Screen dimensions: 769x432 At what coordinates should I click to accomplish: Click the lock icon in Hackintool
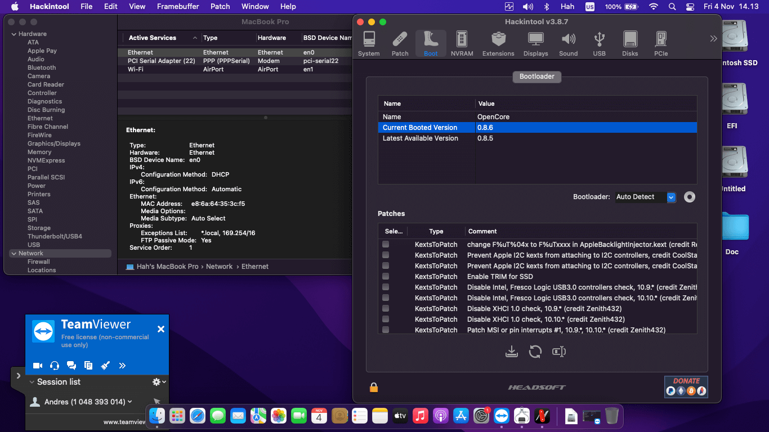point(374,387)
